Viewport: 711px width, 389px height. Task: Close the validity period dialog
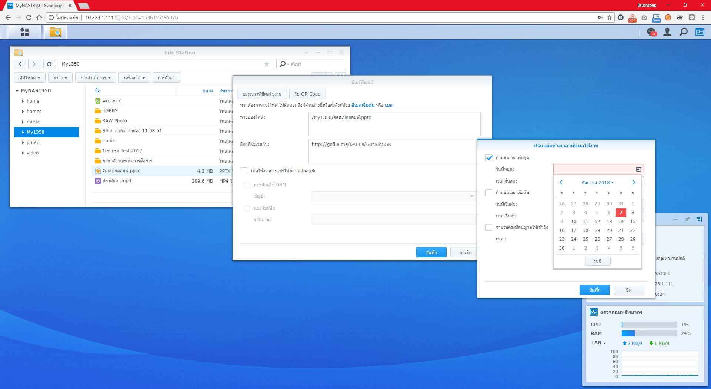(628, 290)
